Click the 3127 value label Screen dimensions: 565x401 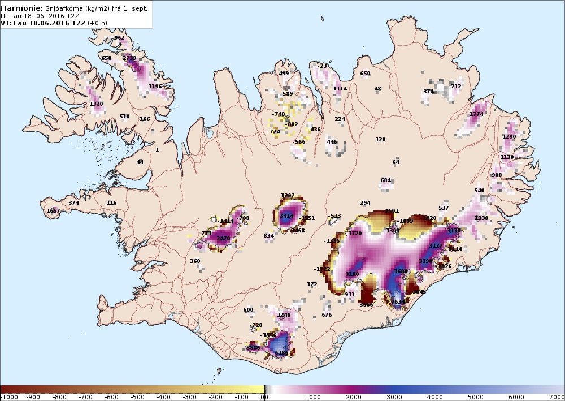click(436, 246)
